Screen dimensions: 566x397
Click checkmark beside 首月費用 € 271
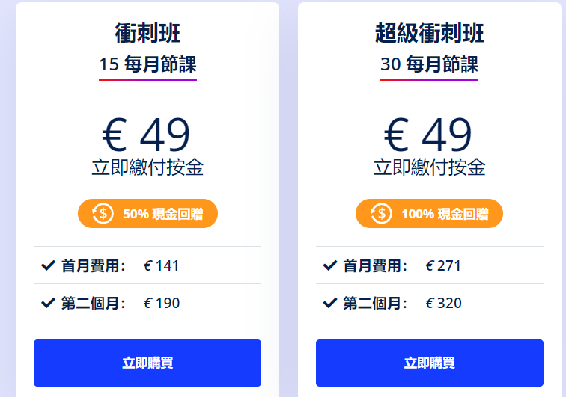(330, 265)
